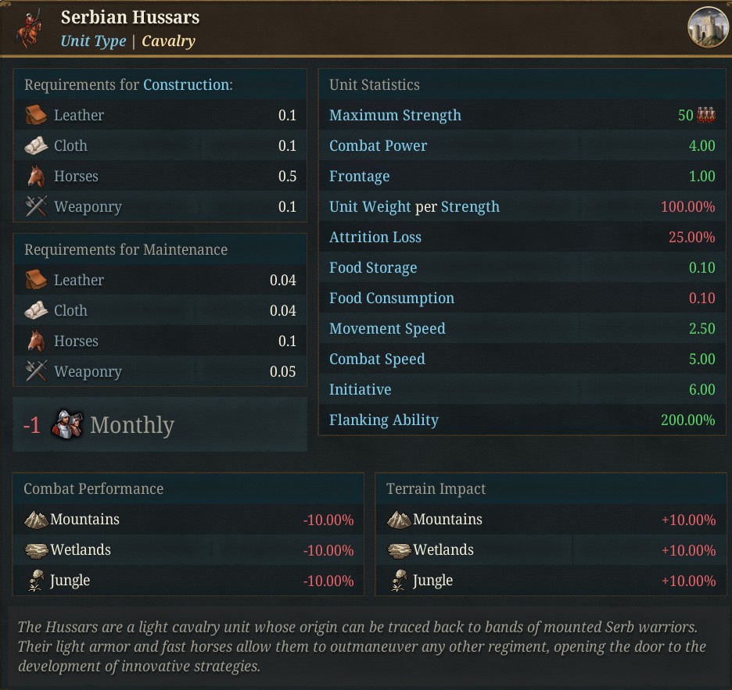The image size is (732, 690).
Task: Click the Wetlands icon in Terrain Impact panel
Action: 398,549
